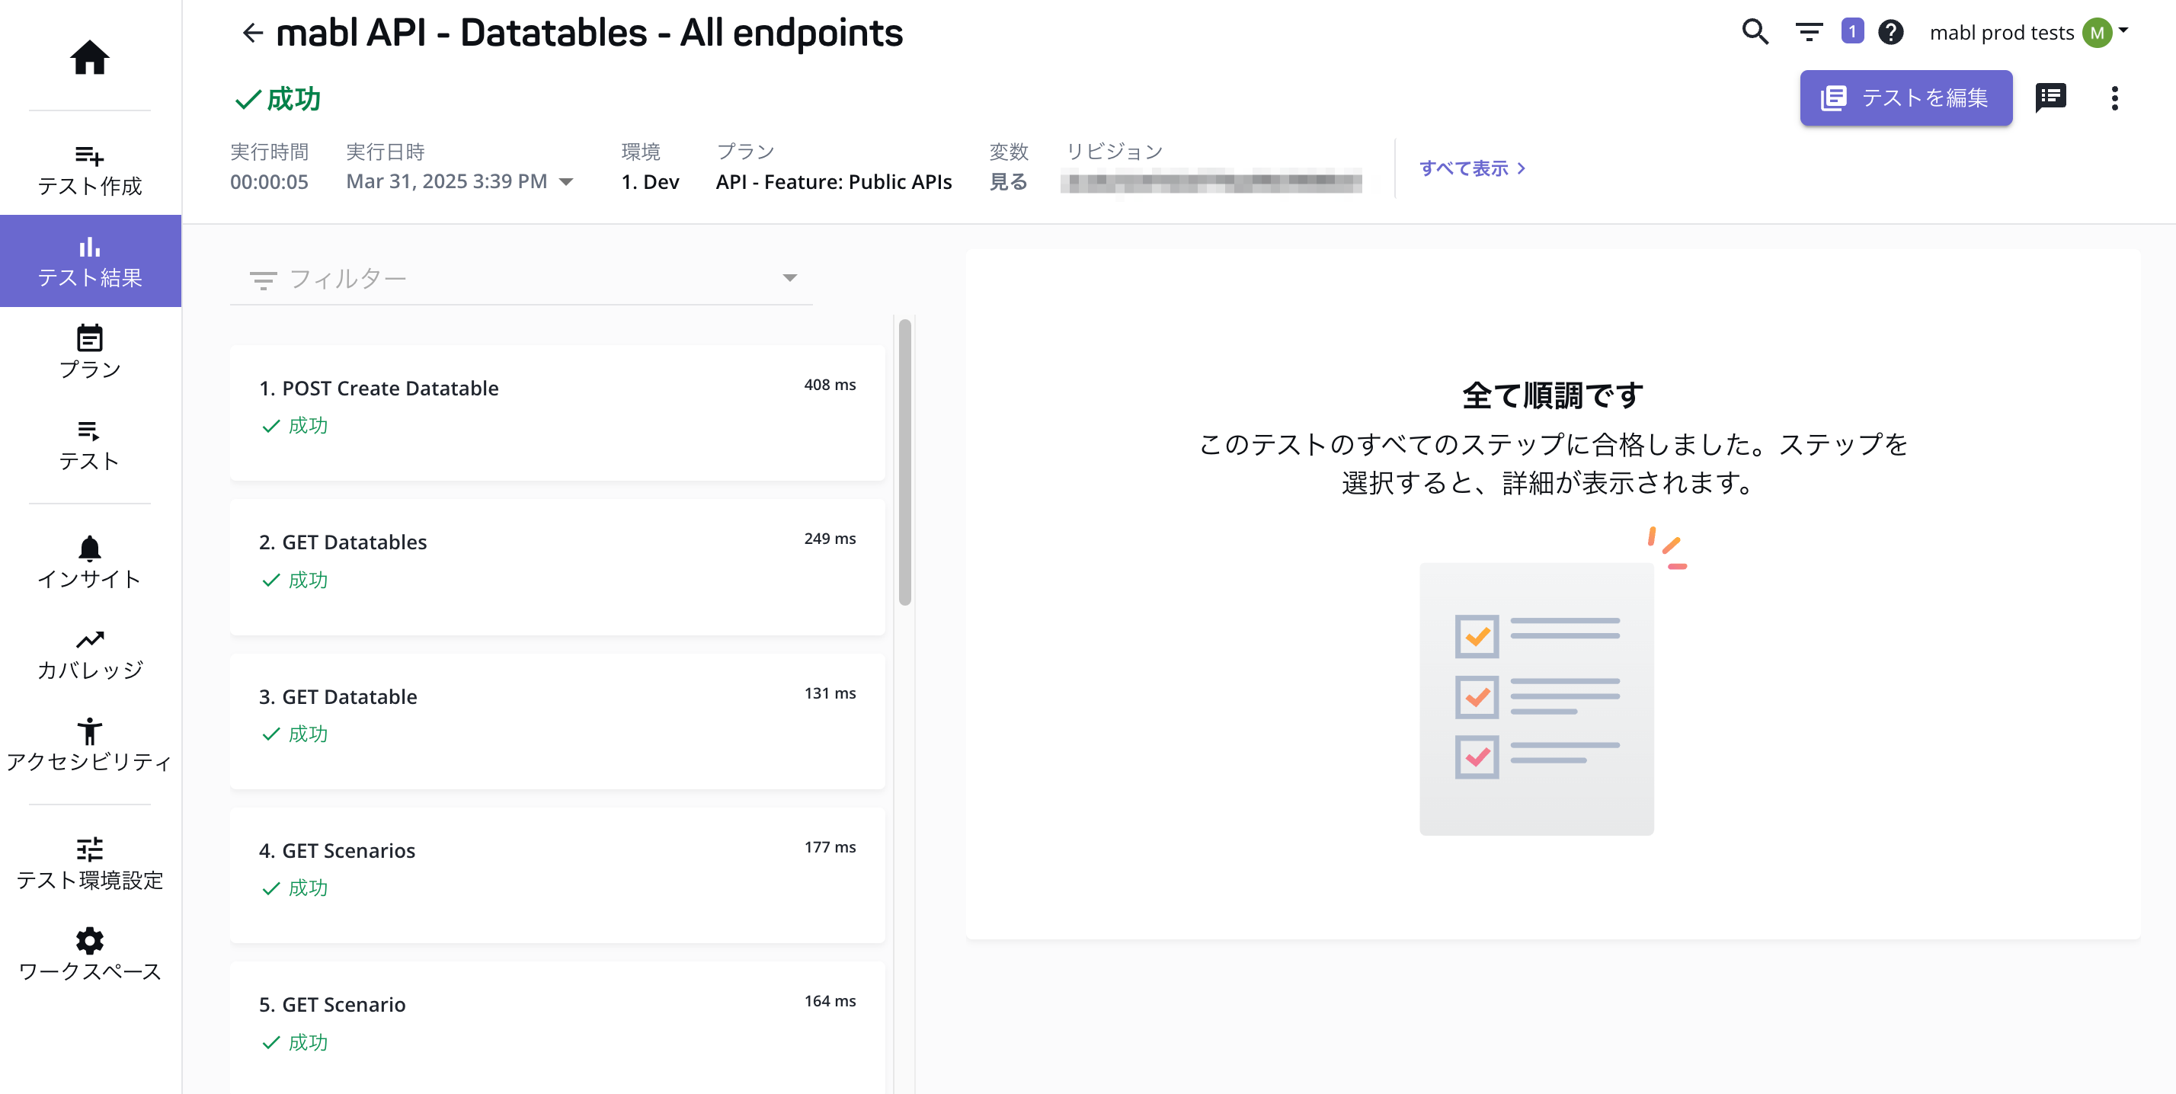Viewport: 2176px width, 1094px height.
Task: Open the help question mark icon
Action: [x=1890, y=32]
